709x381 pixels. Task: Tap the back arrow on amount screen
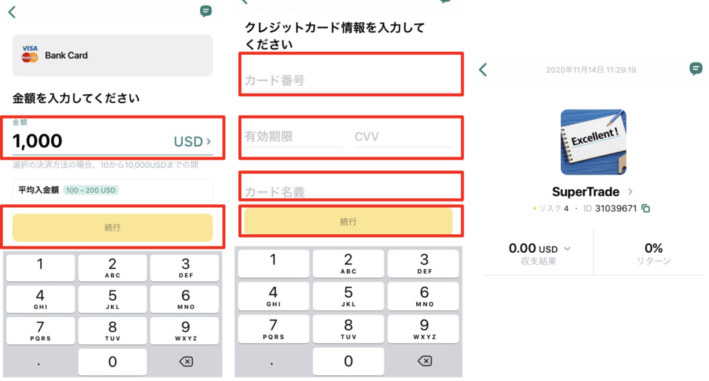tap(12, 12)
